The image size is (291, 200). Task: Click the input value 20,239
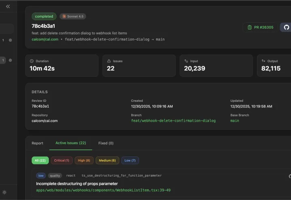click(194, 68)
